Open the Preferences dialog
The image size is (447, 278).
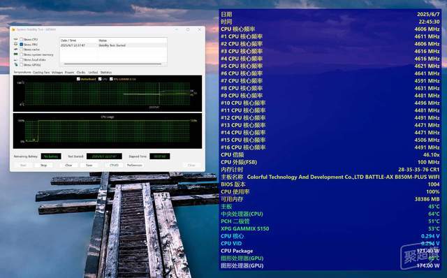click(x=134, y=166)
